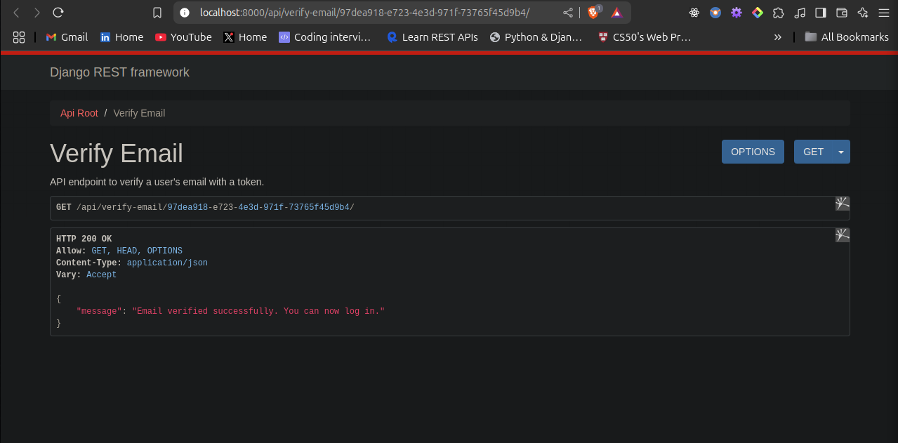Viewport: 898px width, 443px height.
Task: Open the tab groups grid icon in bookmarks bar
Action: coord(19,37)
